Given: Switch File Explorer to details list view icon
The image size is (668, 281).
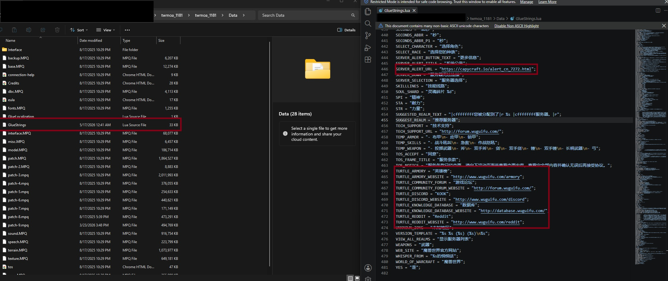Looking at the screenshot, I should 350,278.
